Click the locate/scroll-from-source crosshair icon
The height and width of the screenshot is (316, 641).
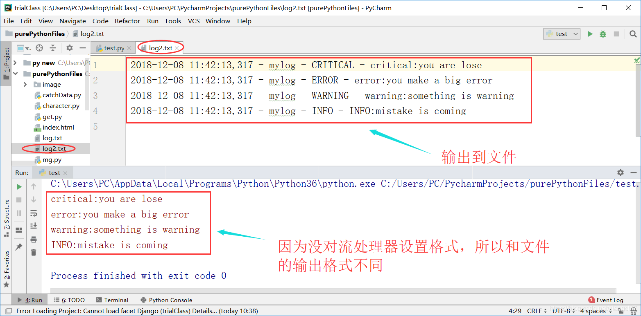[x=39, y=48]
